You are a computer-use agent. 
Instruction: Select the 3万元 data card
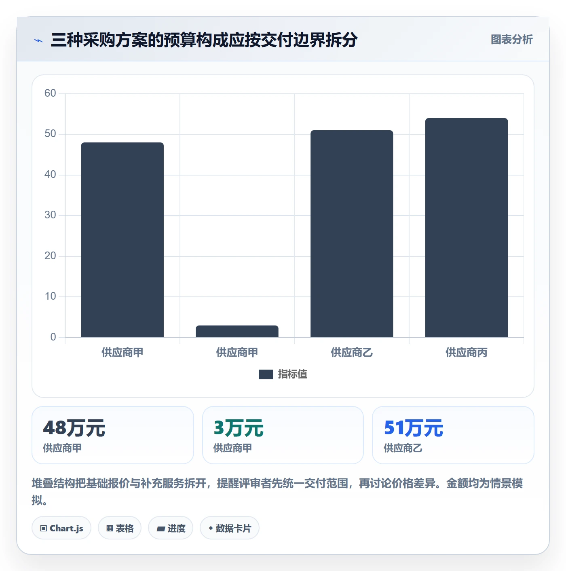[x=283, y=435]
